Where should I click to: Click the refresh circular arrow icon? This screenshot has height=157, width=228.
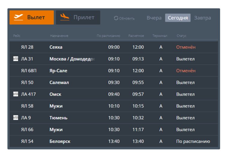pyautogui.click(x=116, y=18)
